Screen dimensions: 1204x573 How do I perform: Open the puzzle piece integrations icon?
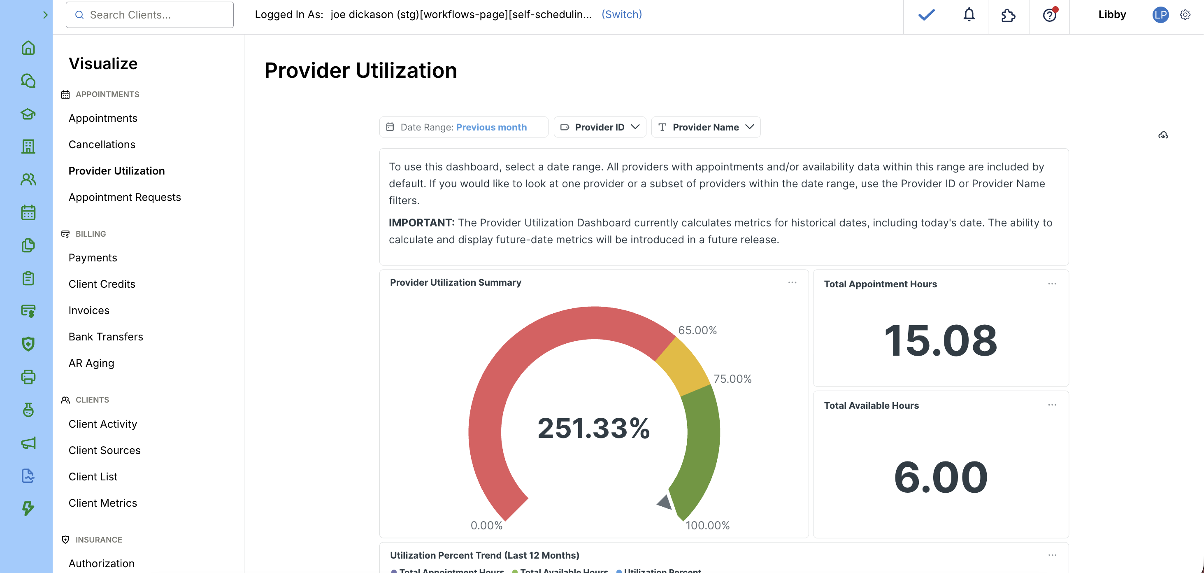tap(1008, 15)
